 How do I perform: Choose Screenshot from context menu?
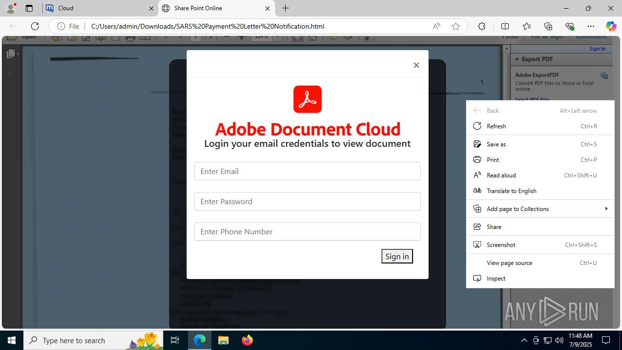[540, 245]
